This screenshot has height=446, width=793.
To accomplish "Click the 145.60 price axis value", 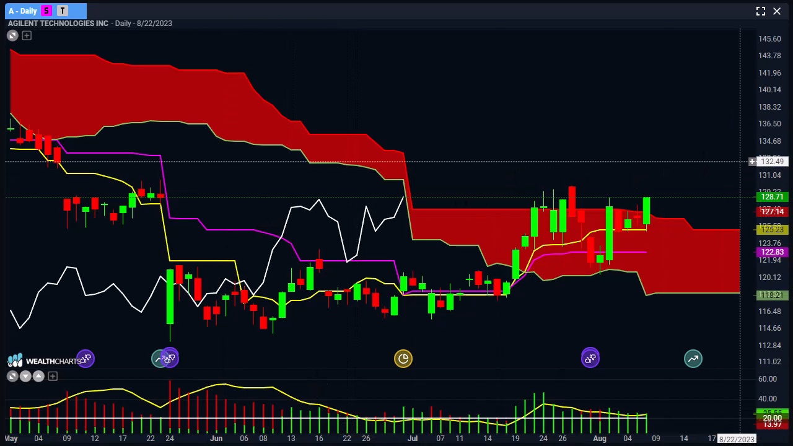I will [x=769, y=39].
